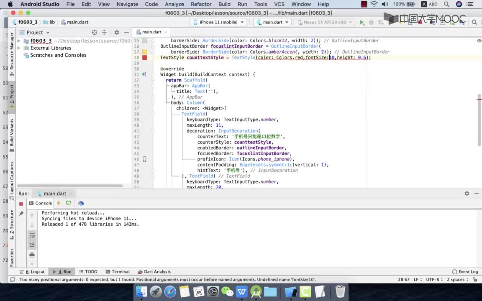The width and height of the screenshot is (482, 301).
Task: Click console scroll down arrow icon
Action: pos(32,225)
